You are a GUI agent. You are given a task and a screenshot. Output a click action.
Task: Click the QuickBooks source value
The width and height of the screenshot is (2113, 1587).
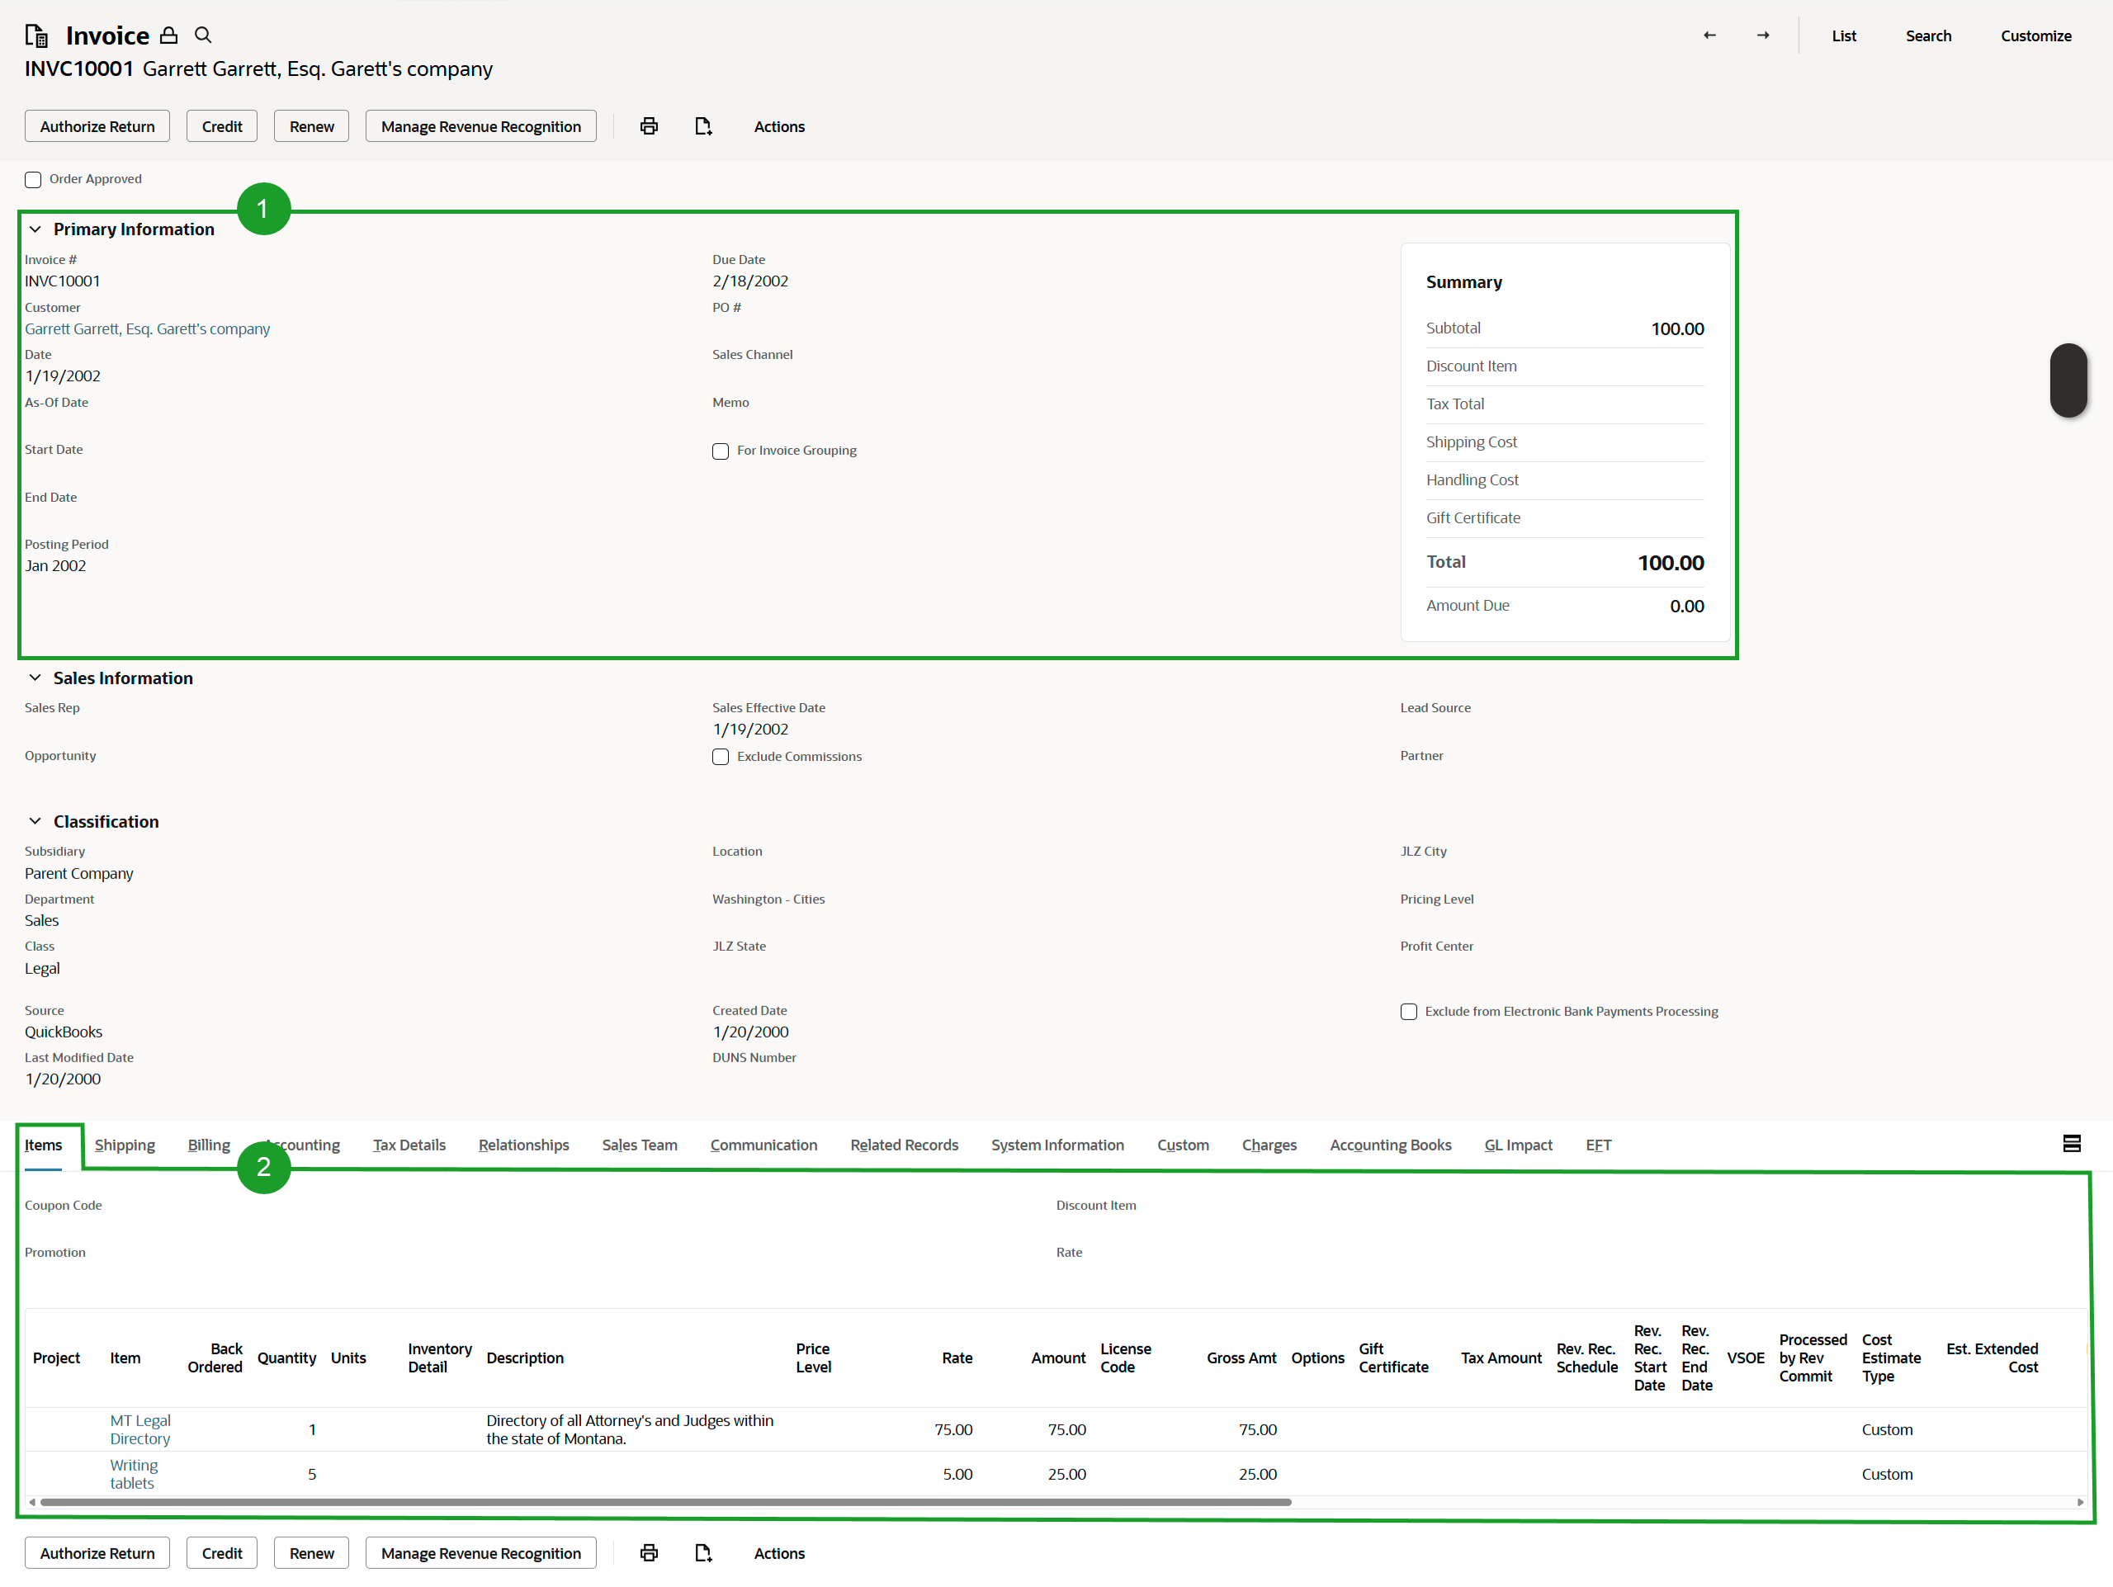point(63,1032)
